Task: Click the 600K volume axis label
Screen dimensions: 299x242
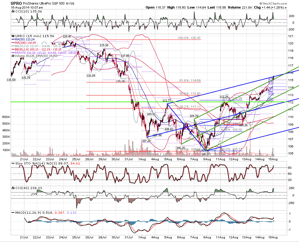Action: click(6, 117)
